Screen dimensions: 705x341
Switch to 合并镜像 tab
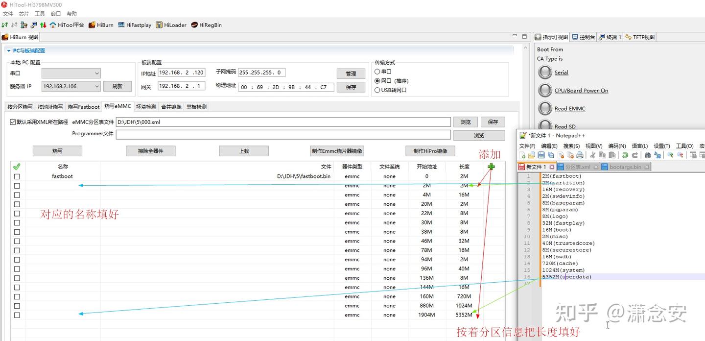coord(171,107)
